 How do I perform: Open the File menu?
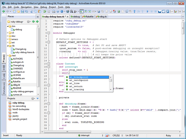tap(4, 7)
